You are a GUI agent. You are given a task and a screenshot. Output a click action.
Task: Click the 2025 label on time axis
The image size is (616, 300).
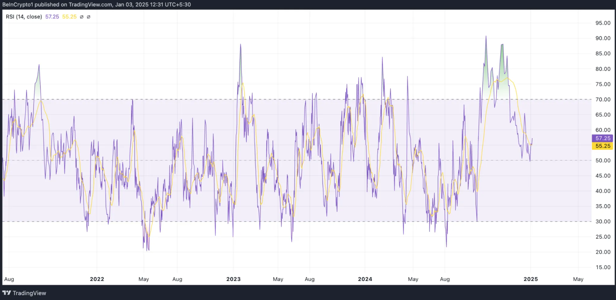coord(531,279)
